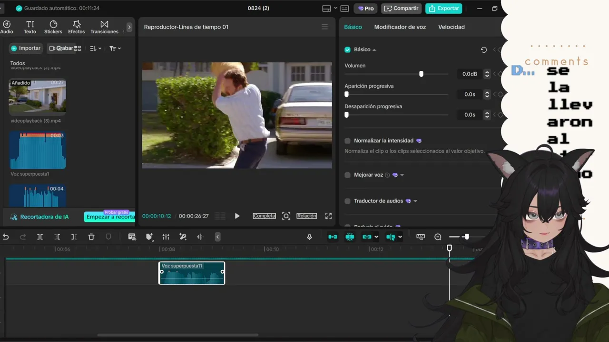Click the Undo arrow in timeline toolbar
The image size is (609, 342).
pos(6,237)
